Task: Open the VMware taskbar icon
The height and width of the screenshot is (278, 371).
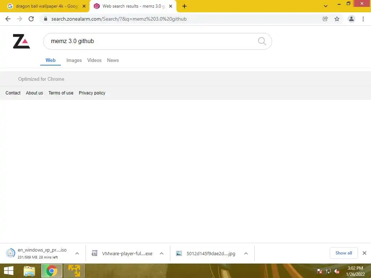Action: pyautogui.click(x=74, y=271)
